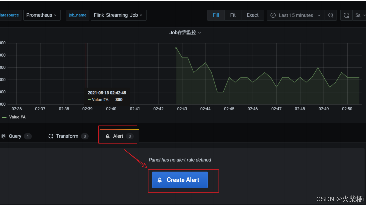Viewport: 366px width, 205px height.
Task: Click the clock icon in time picker
Action: pos(273,15)
